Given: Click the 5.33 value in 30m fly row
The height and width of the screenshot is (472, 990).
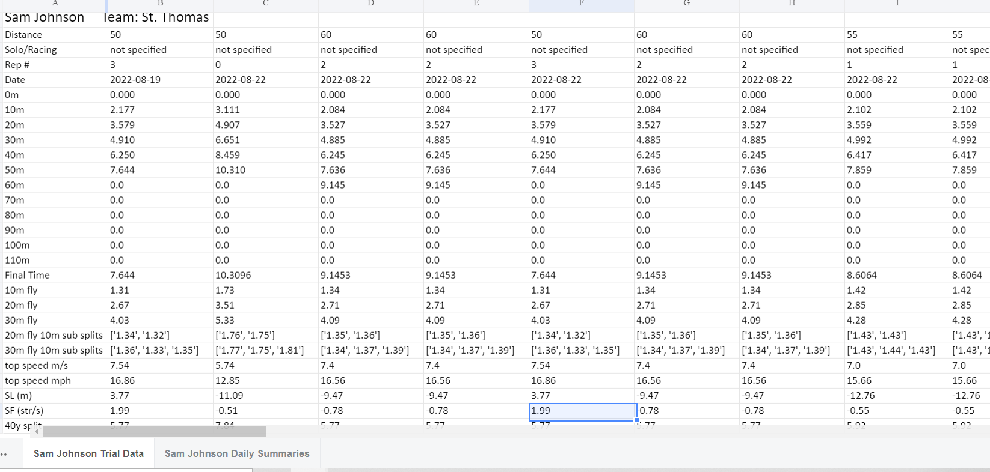Looking at the screenshot, I should click(x=266, y=320).
